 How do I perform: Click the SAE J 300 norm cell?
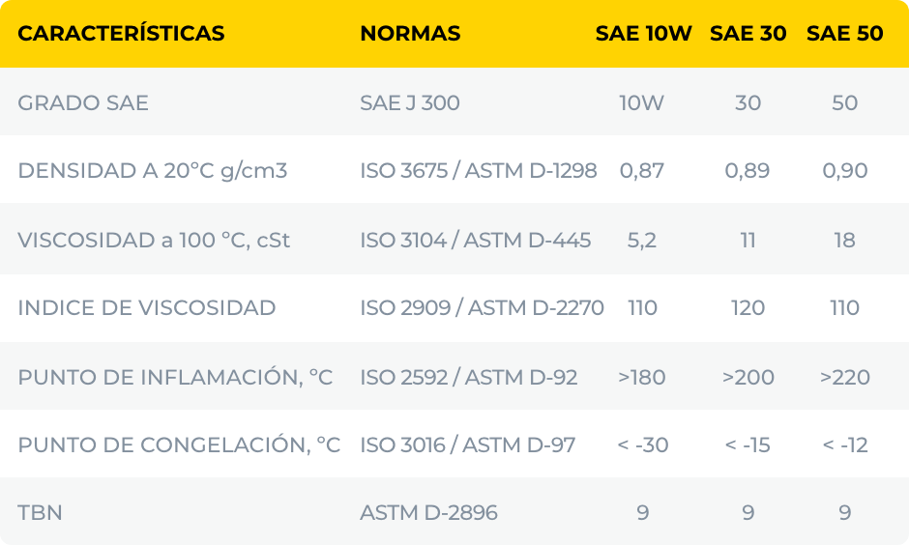click(x=410, y=102)
